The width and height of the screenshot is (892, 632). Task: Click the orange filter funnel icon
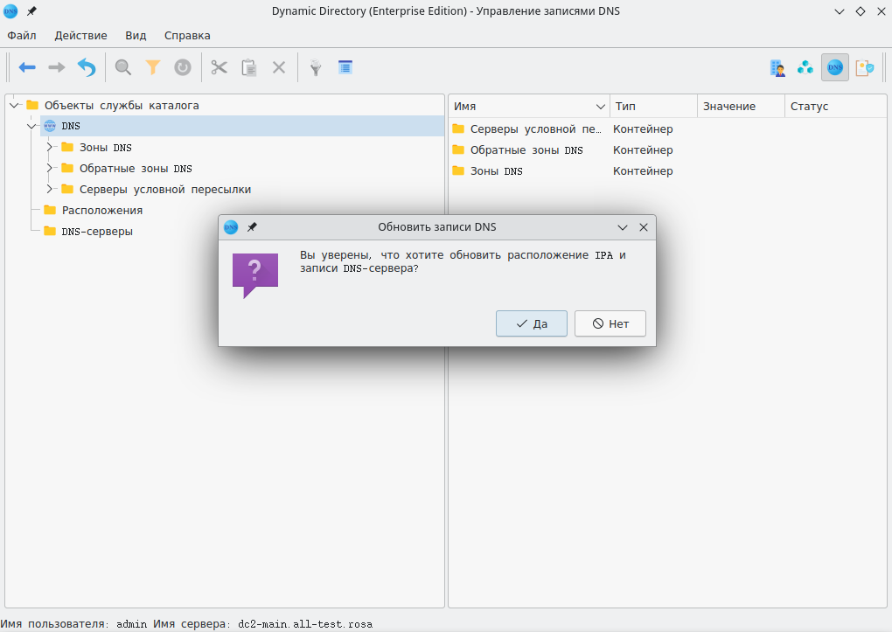point(153,67)
